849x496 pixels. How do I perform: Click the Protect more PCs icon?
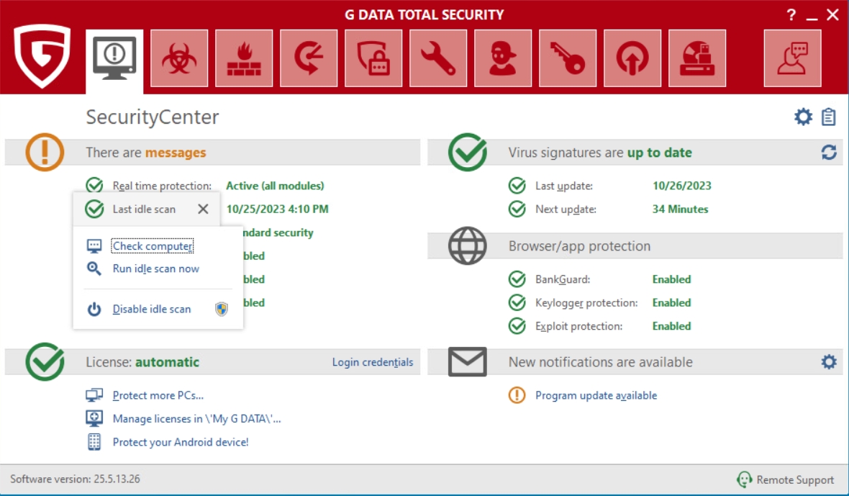(x=94, y=395)
